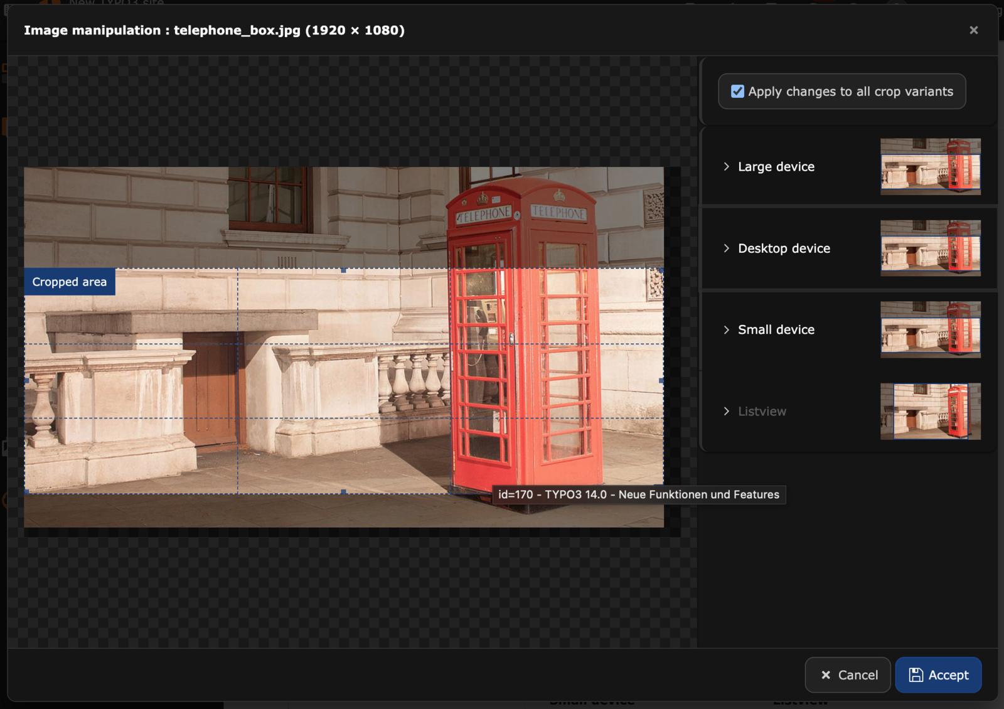Toggle Apply changes to all crop variants
Screen dimensions: 1004x709
(x=738, y=92)
